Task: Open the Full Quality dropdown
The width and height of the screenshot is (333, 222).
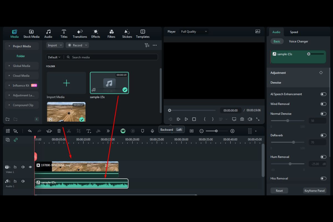Action: [194, 32]
